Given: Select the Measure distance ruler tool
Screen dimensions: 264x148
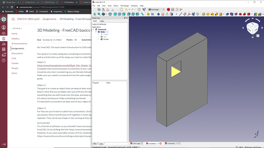Looking at the screenshot, I should pos(142,14).
